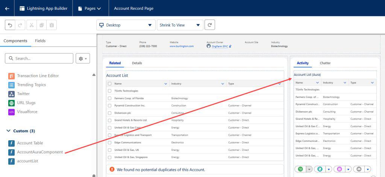Cut the selected component
This screenshot has width=385, height=177.
click(32, 25)
